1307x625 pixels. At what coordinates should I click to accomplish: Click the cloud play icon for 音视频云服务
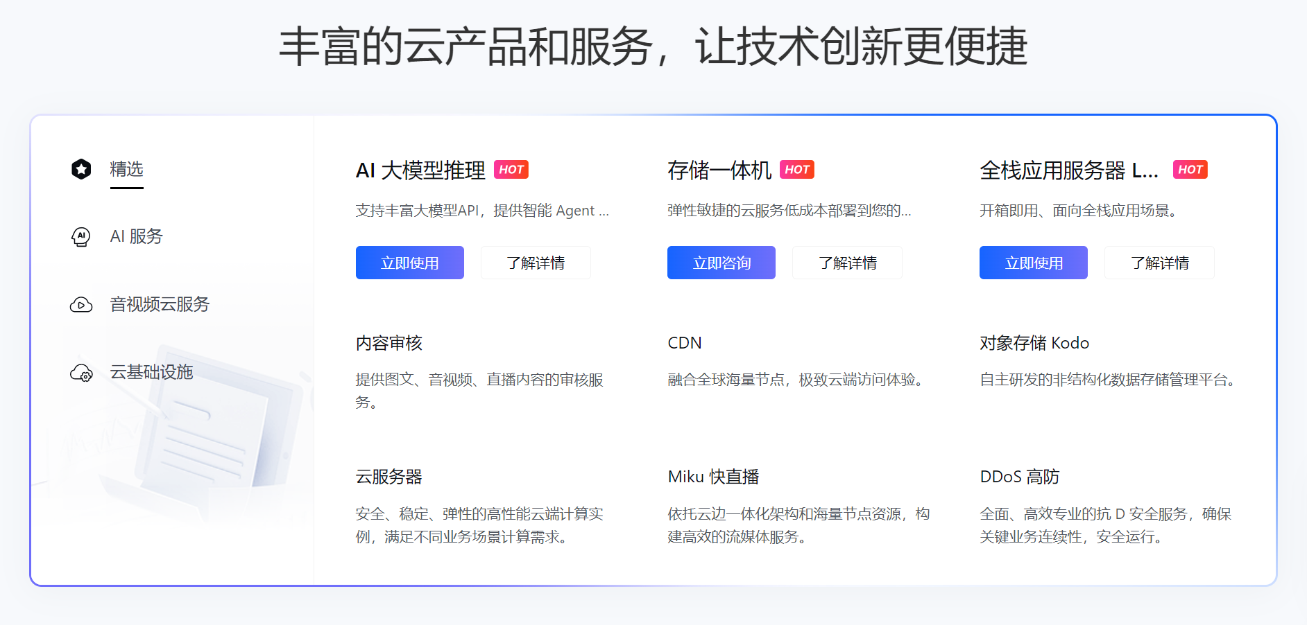coord(81,305)
